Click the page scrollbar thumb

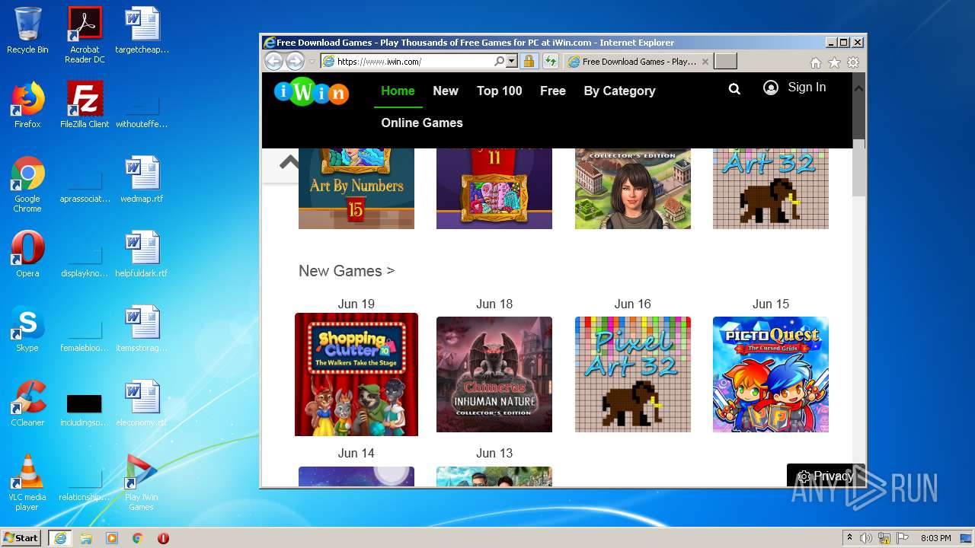(858, 167)
